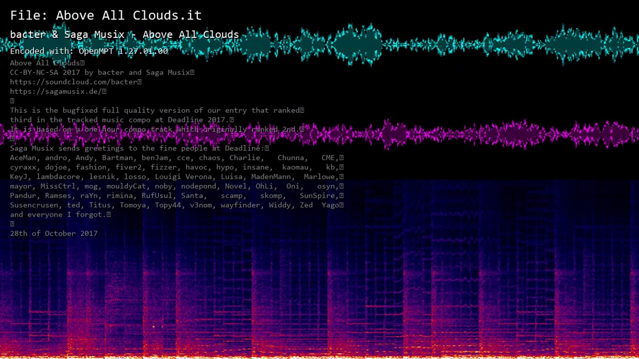Image resolution: width=639 pixels, height=359 pixels.
Task: Click the name "nodepond" in the greetings
Action: tap(199, 186)
